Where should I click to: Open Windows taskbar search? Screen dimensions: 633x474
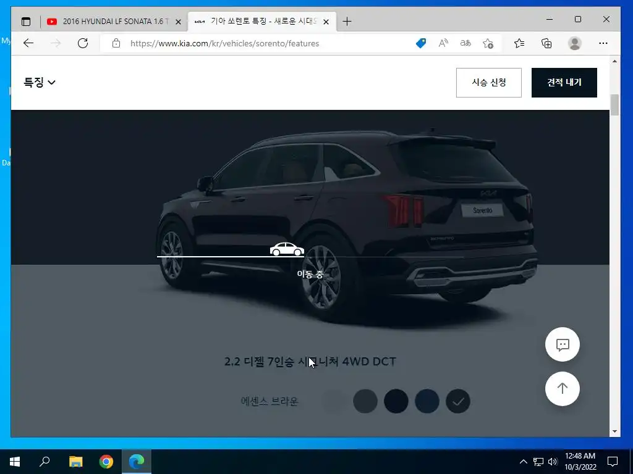tap(45, 462)
